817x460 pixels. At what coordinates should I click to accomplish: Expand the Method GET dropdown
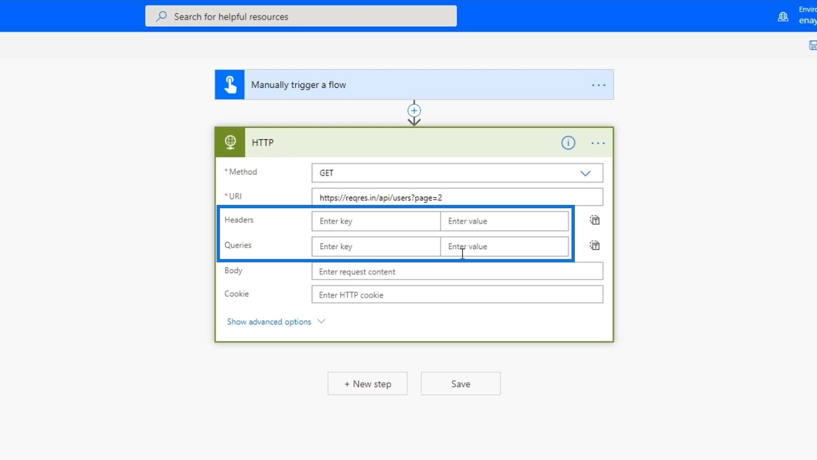point(585,173)
